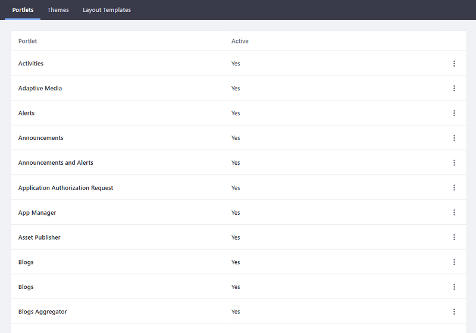Click the Portlet column header
Image resolution: width=476 pixels, height=333 pixels.
pyautogui.click(x=27, y=41)
